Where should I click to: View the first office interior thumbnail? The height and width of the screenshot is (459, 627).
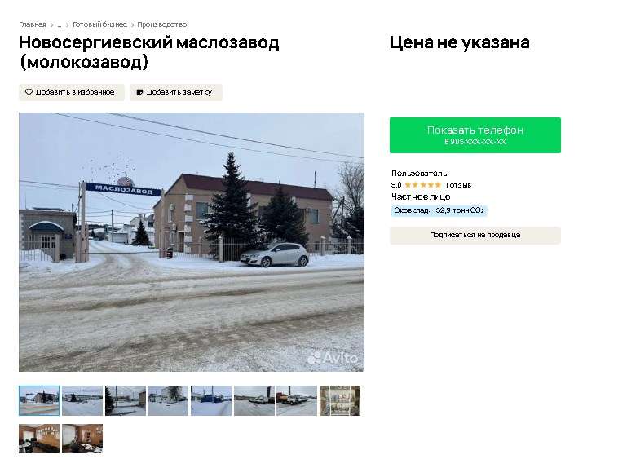click(39, 439)
